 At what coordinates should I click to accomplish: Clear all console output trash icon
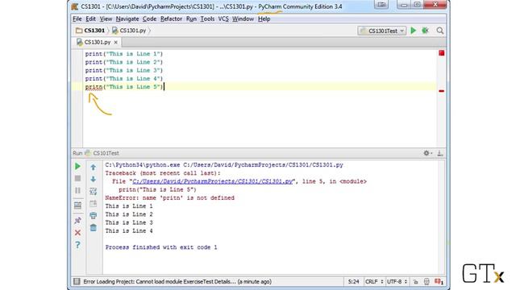click(x=94, y=227)
